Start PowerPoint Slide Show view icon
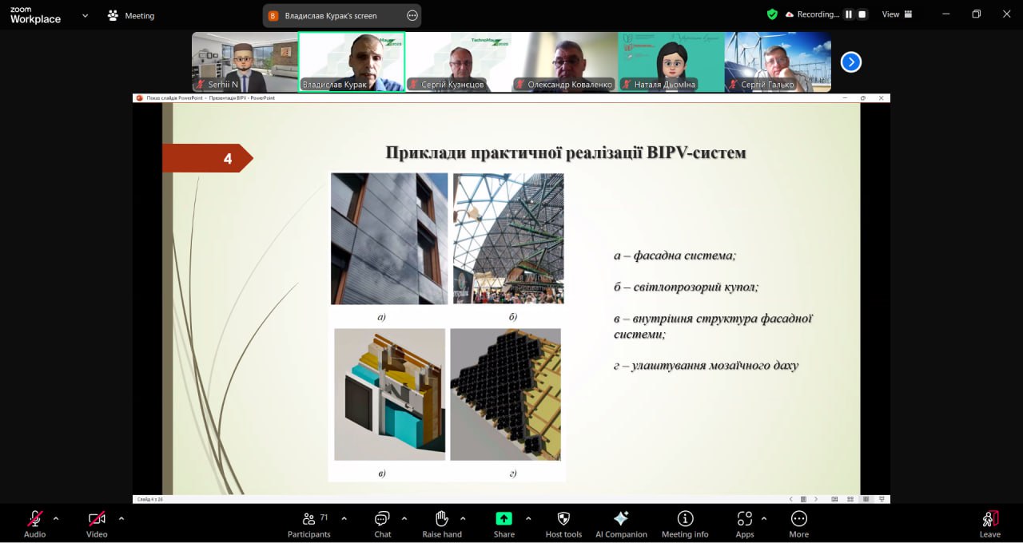 [882, 499]
